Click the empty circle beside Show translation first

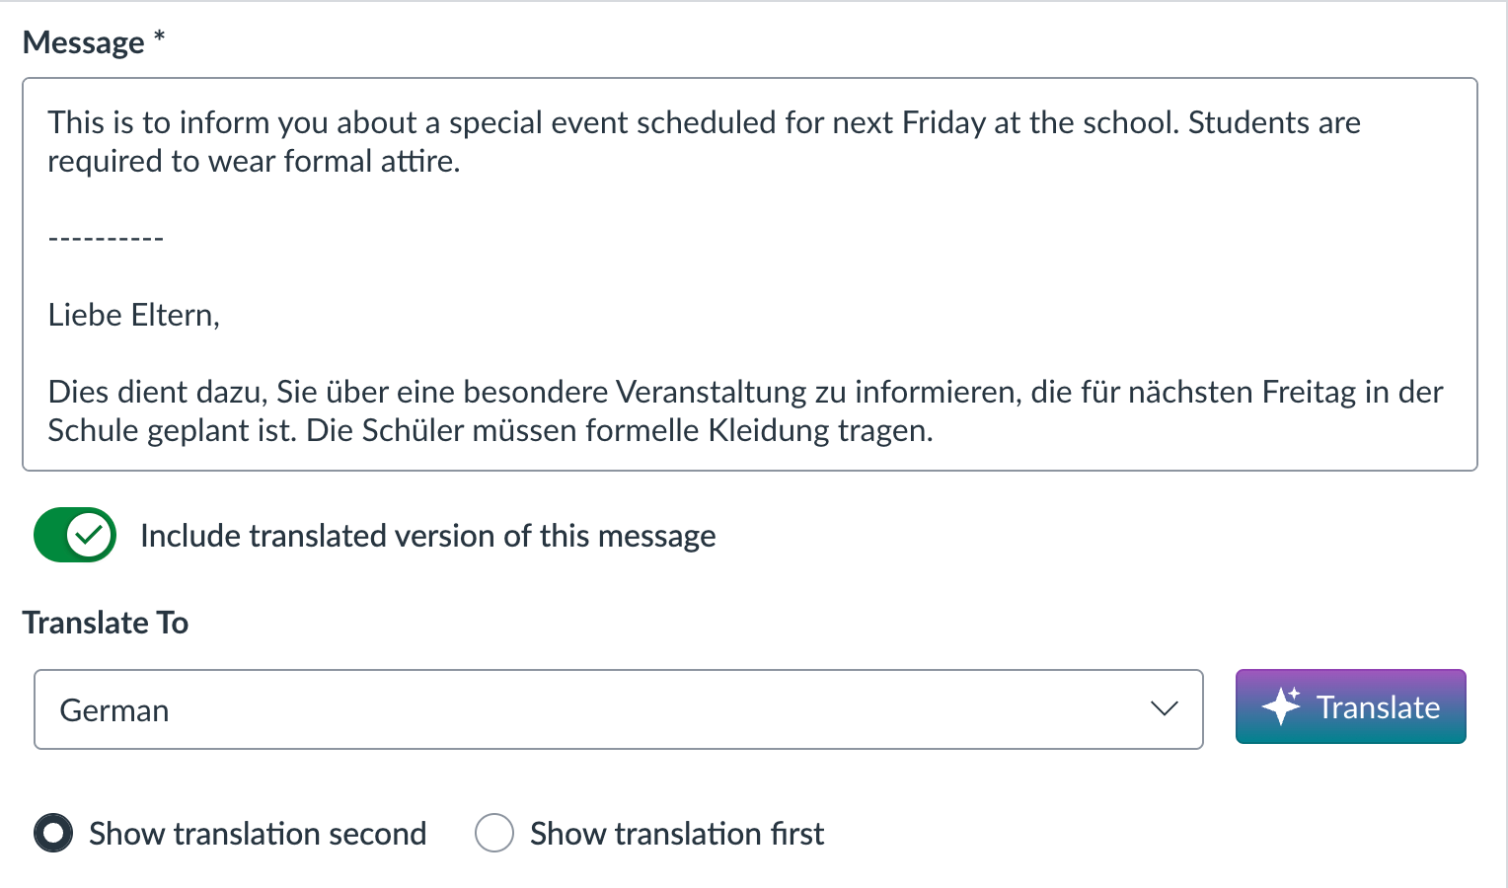coord(495,833)
